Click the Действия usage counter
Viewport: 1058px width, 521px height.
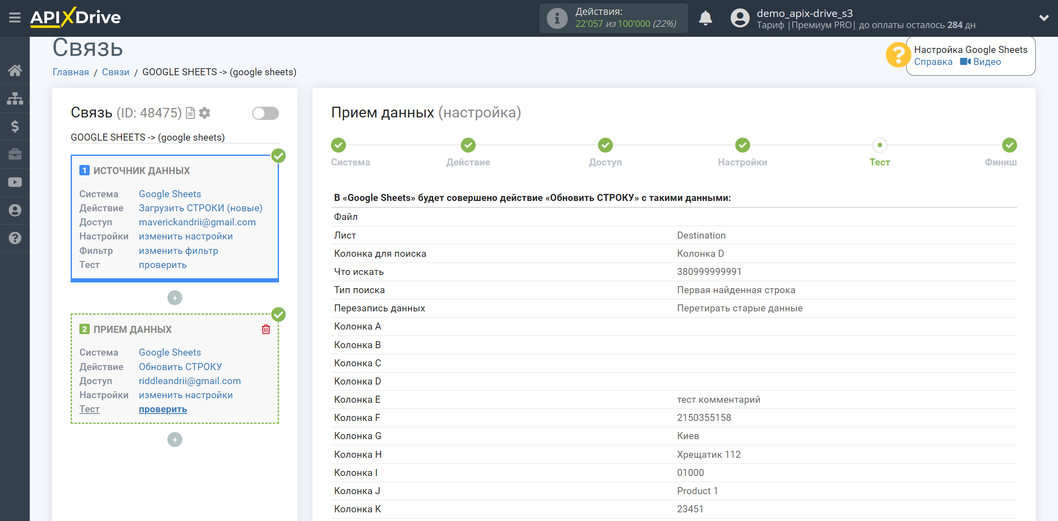pos(613,18)
